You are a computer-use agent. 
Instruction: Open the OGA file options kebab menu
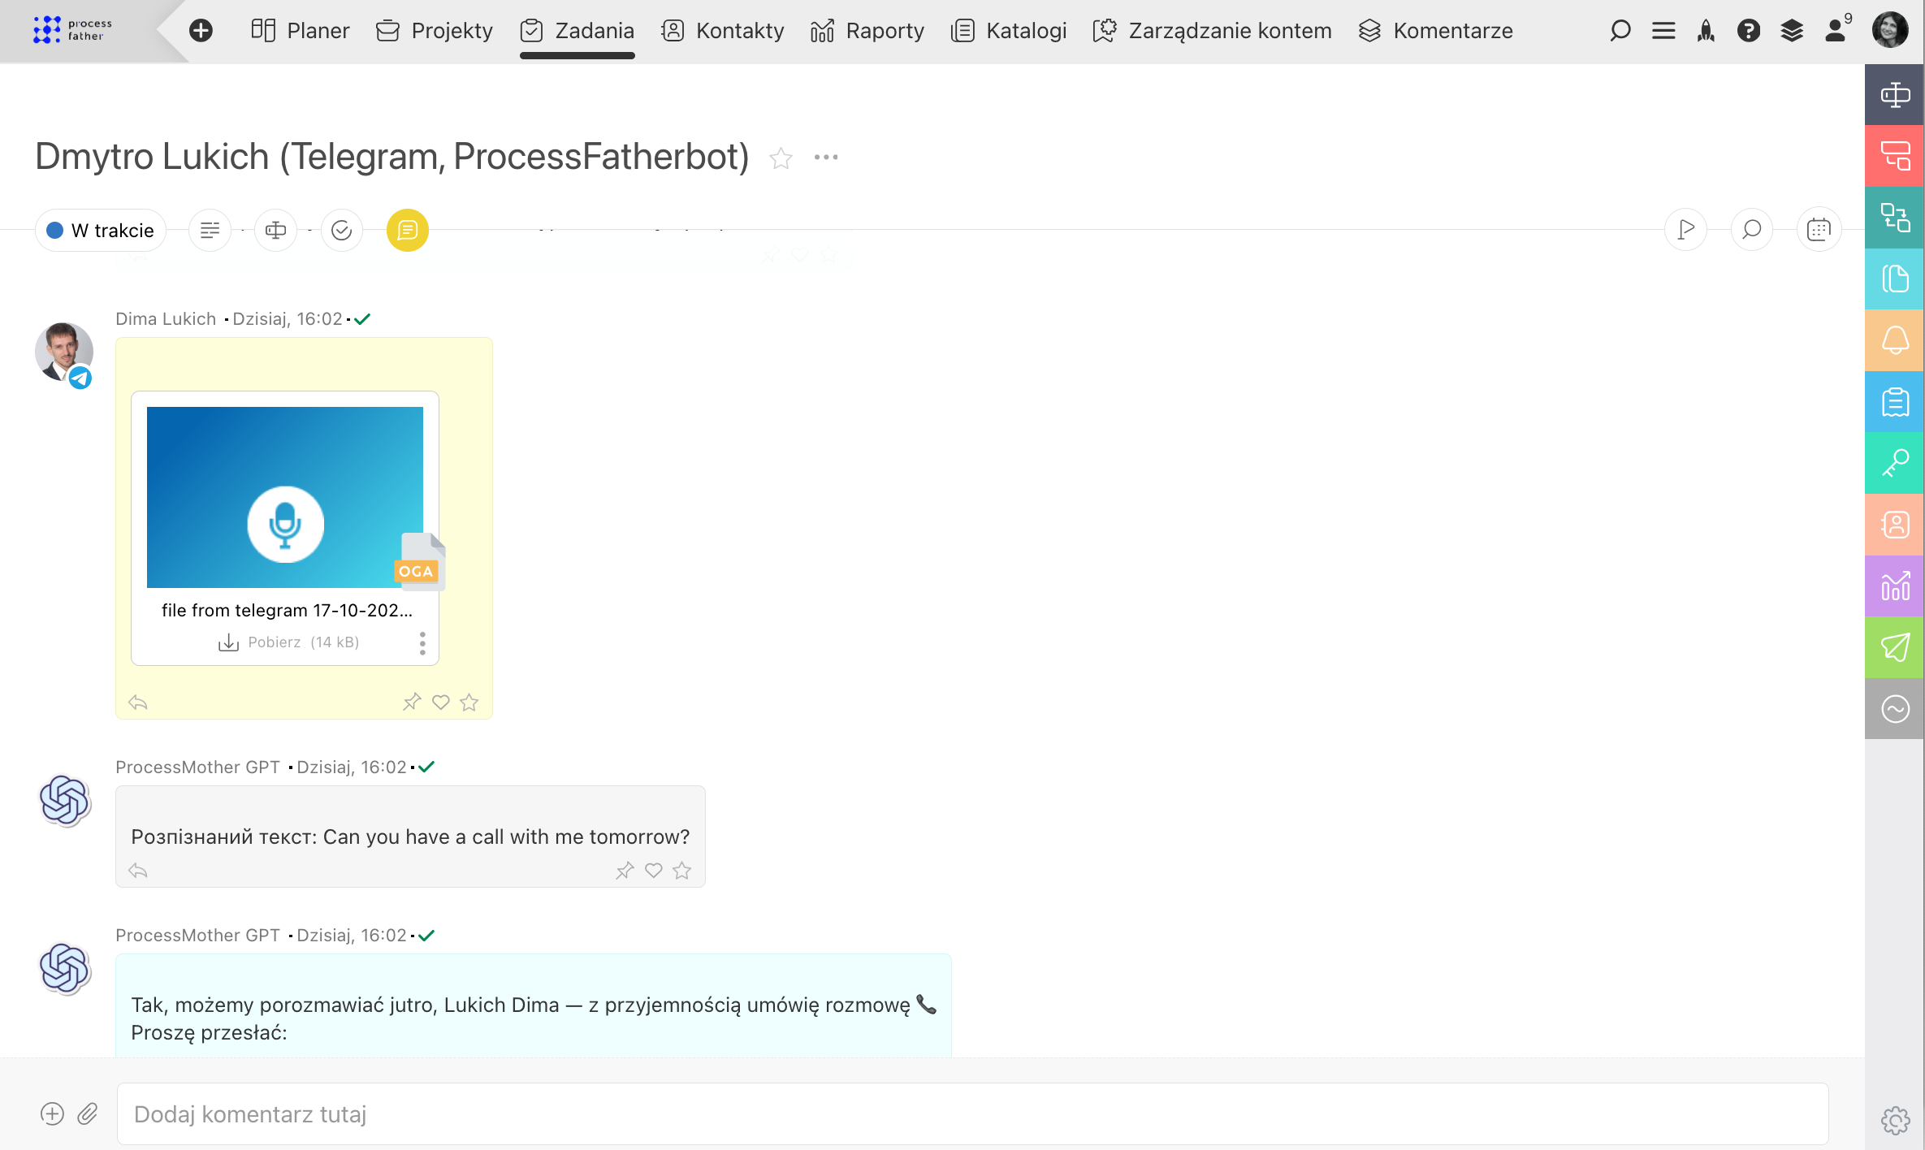point(422,643)
